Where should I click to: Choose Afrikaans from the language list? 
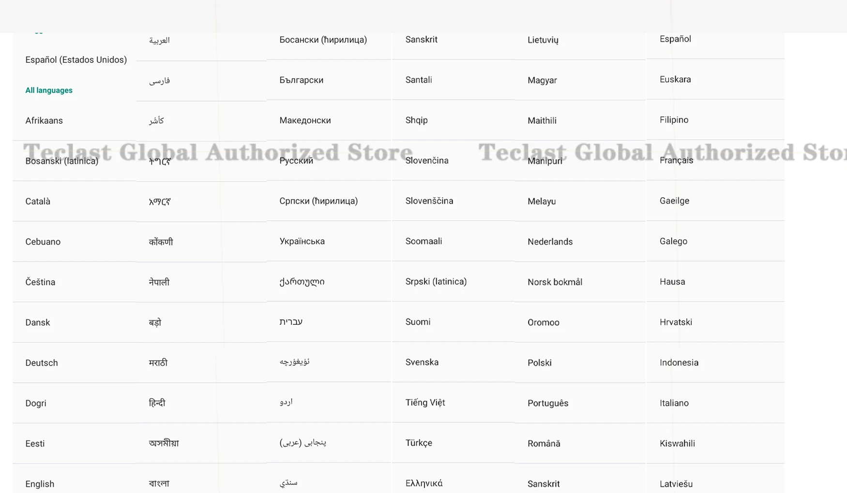click(44, 121)
